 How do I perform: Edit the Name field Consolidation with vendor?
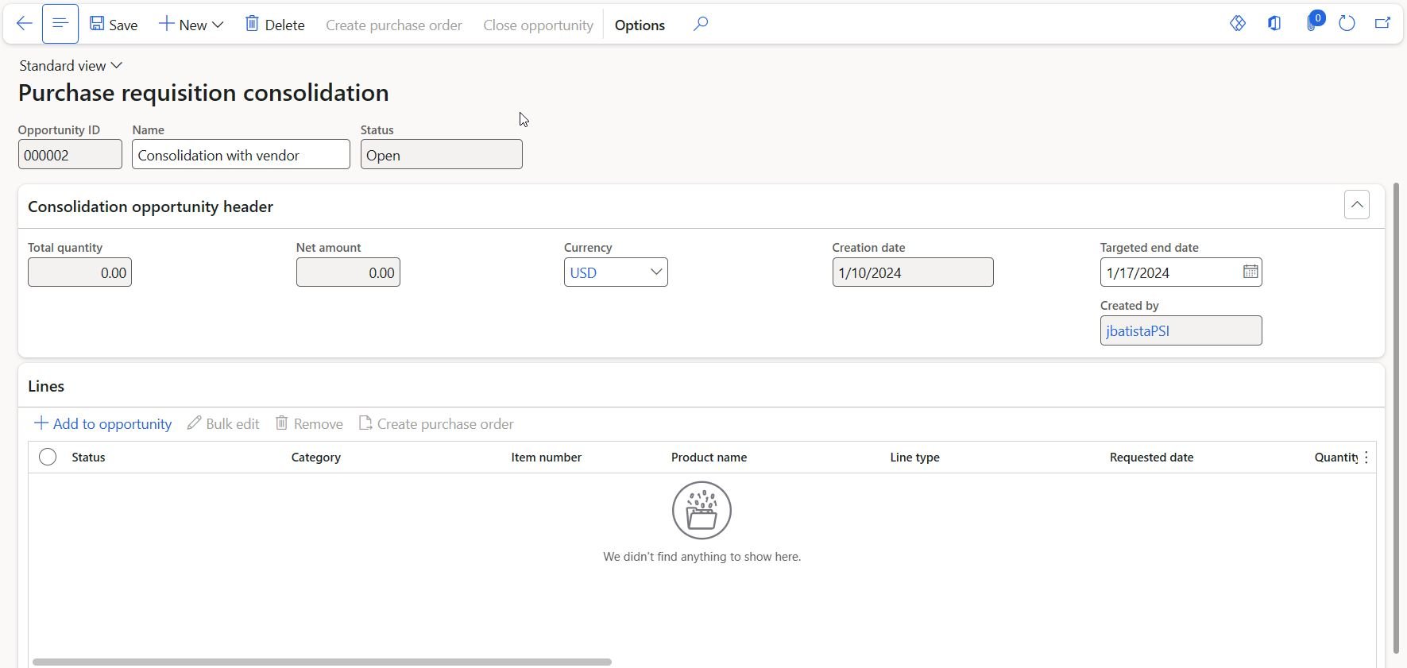click(241, 154)
